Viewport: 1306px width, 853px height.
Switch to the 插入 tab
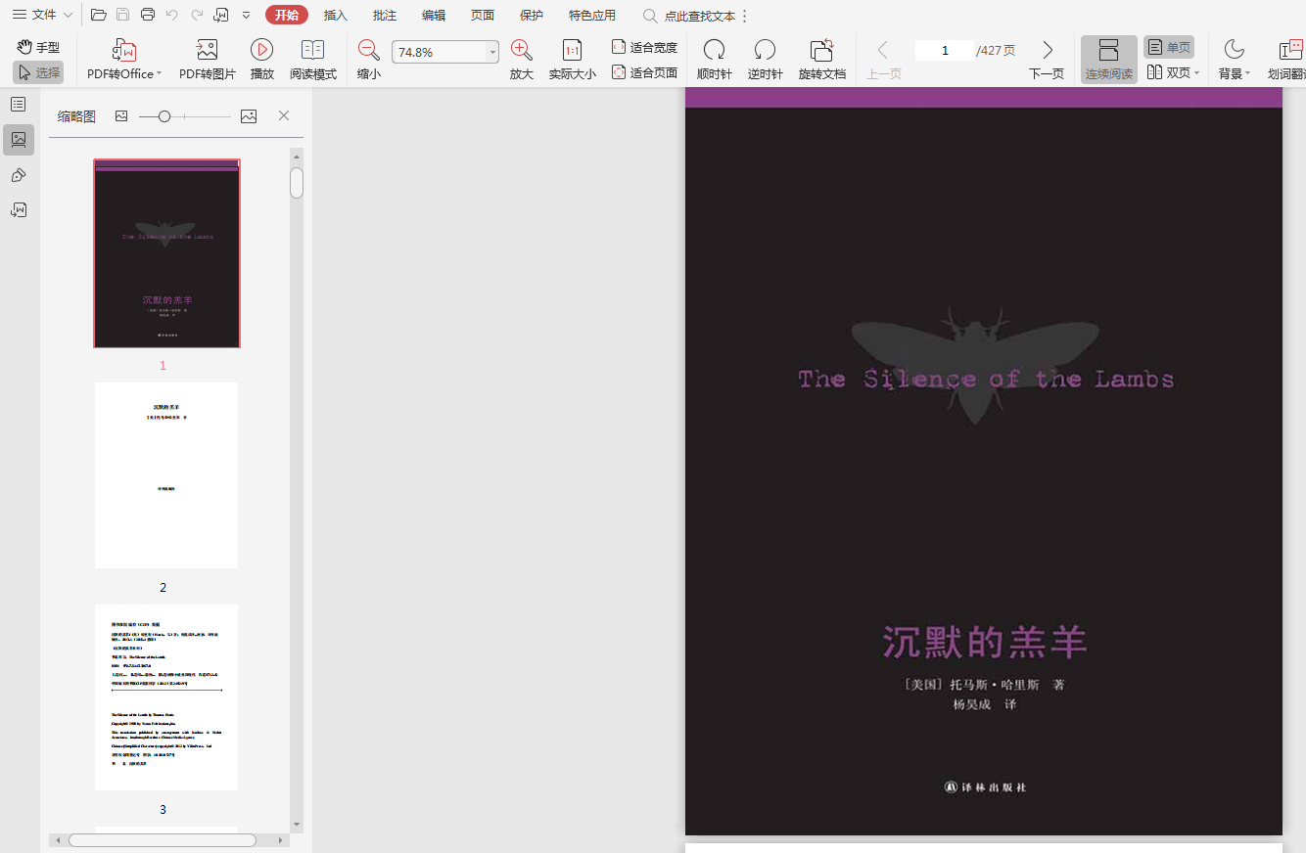[336, 15]
